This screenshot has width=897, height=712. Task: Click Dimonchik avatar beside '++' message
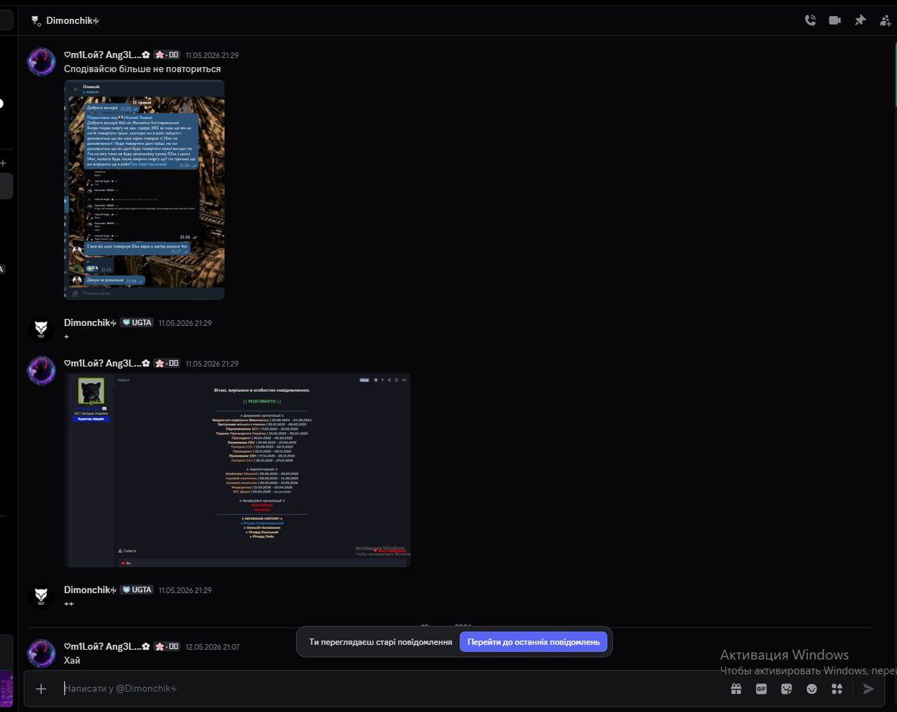click(41, 596)
